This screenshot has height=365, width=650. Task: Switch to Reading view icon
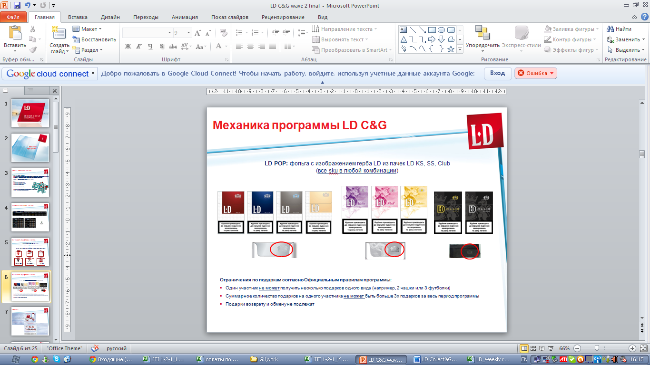click(x=542, y=348)
